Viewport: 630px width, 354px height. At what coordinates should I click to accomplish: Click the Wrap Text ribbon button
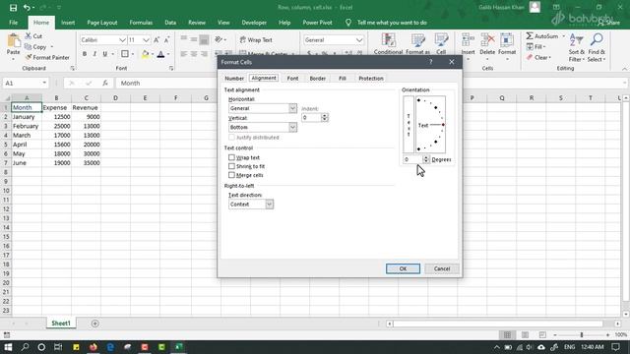click(256, 39)
